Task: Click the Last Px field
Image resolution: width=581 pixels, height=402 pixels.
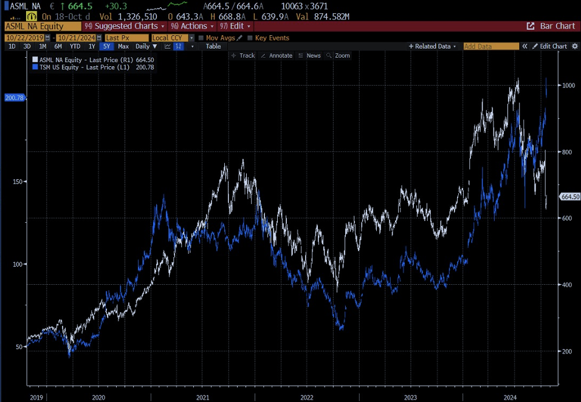Action: point(126,38)
